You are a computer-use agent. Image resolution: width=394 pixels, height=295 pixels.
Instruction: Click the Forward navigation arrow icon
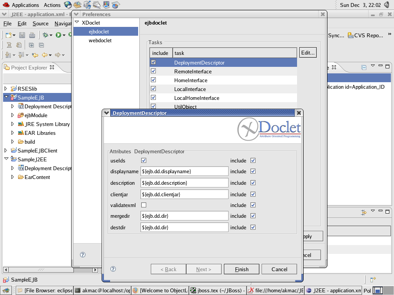[58, 55]
